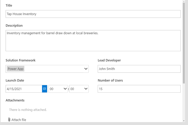Click the scrollbar down arrow
The image size is (188, 125).
[x=184, y=121]
